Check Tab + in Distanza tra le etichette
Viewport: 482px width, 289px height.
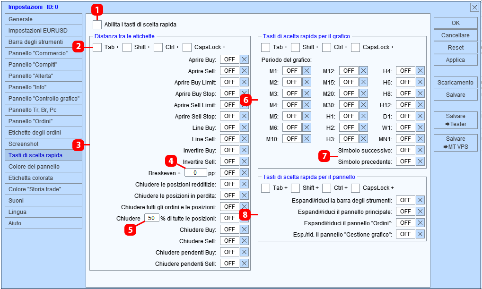[x=97, y=47]
